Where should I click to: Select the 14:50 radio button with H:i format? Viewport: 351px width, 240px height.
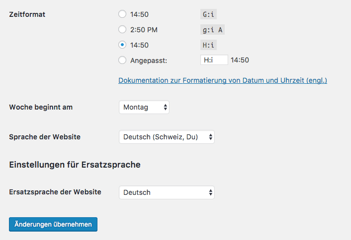122,45
